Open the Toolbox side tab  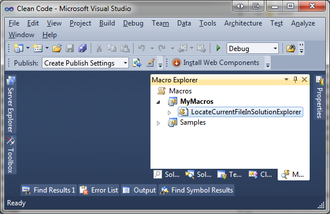point(10,155)
